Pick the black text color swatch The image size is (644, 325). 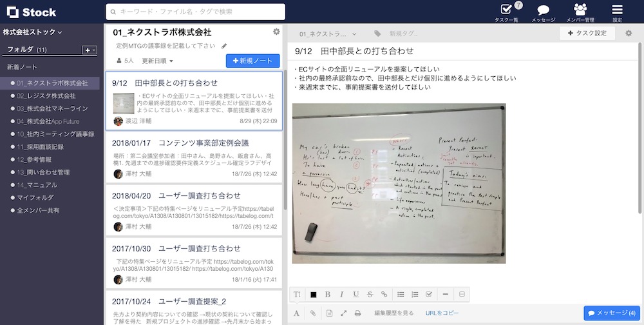(314, 295)
